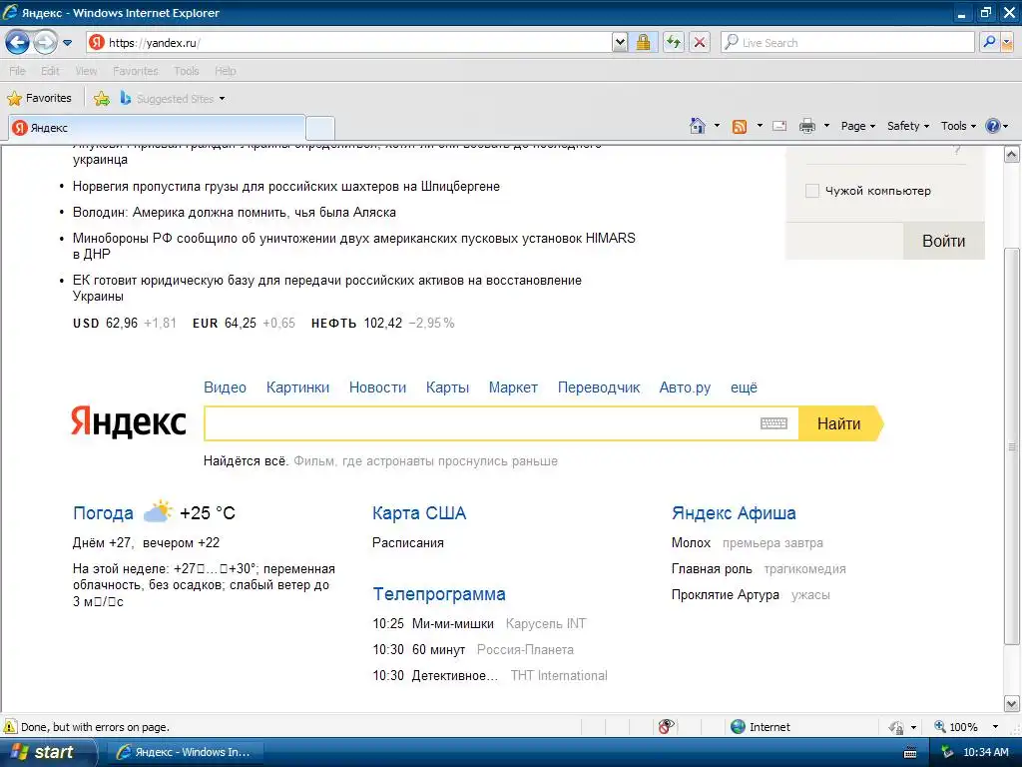The height and width of the screenshot is (767, 1022).
Task: Click the Back navigation arrow
Action: click(x=18, y=43)
